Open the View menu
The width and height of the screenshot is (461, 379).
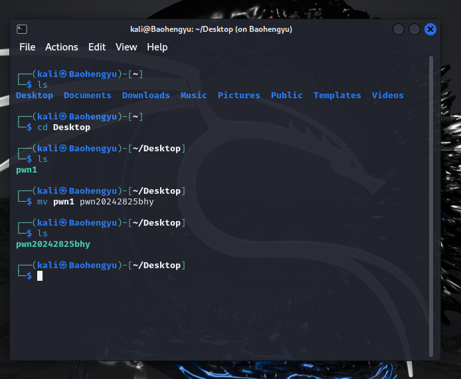[x=126, y=47]
